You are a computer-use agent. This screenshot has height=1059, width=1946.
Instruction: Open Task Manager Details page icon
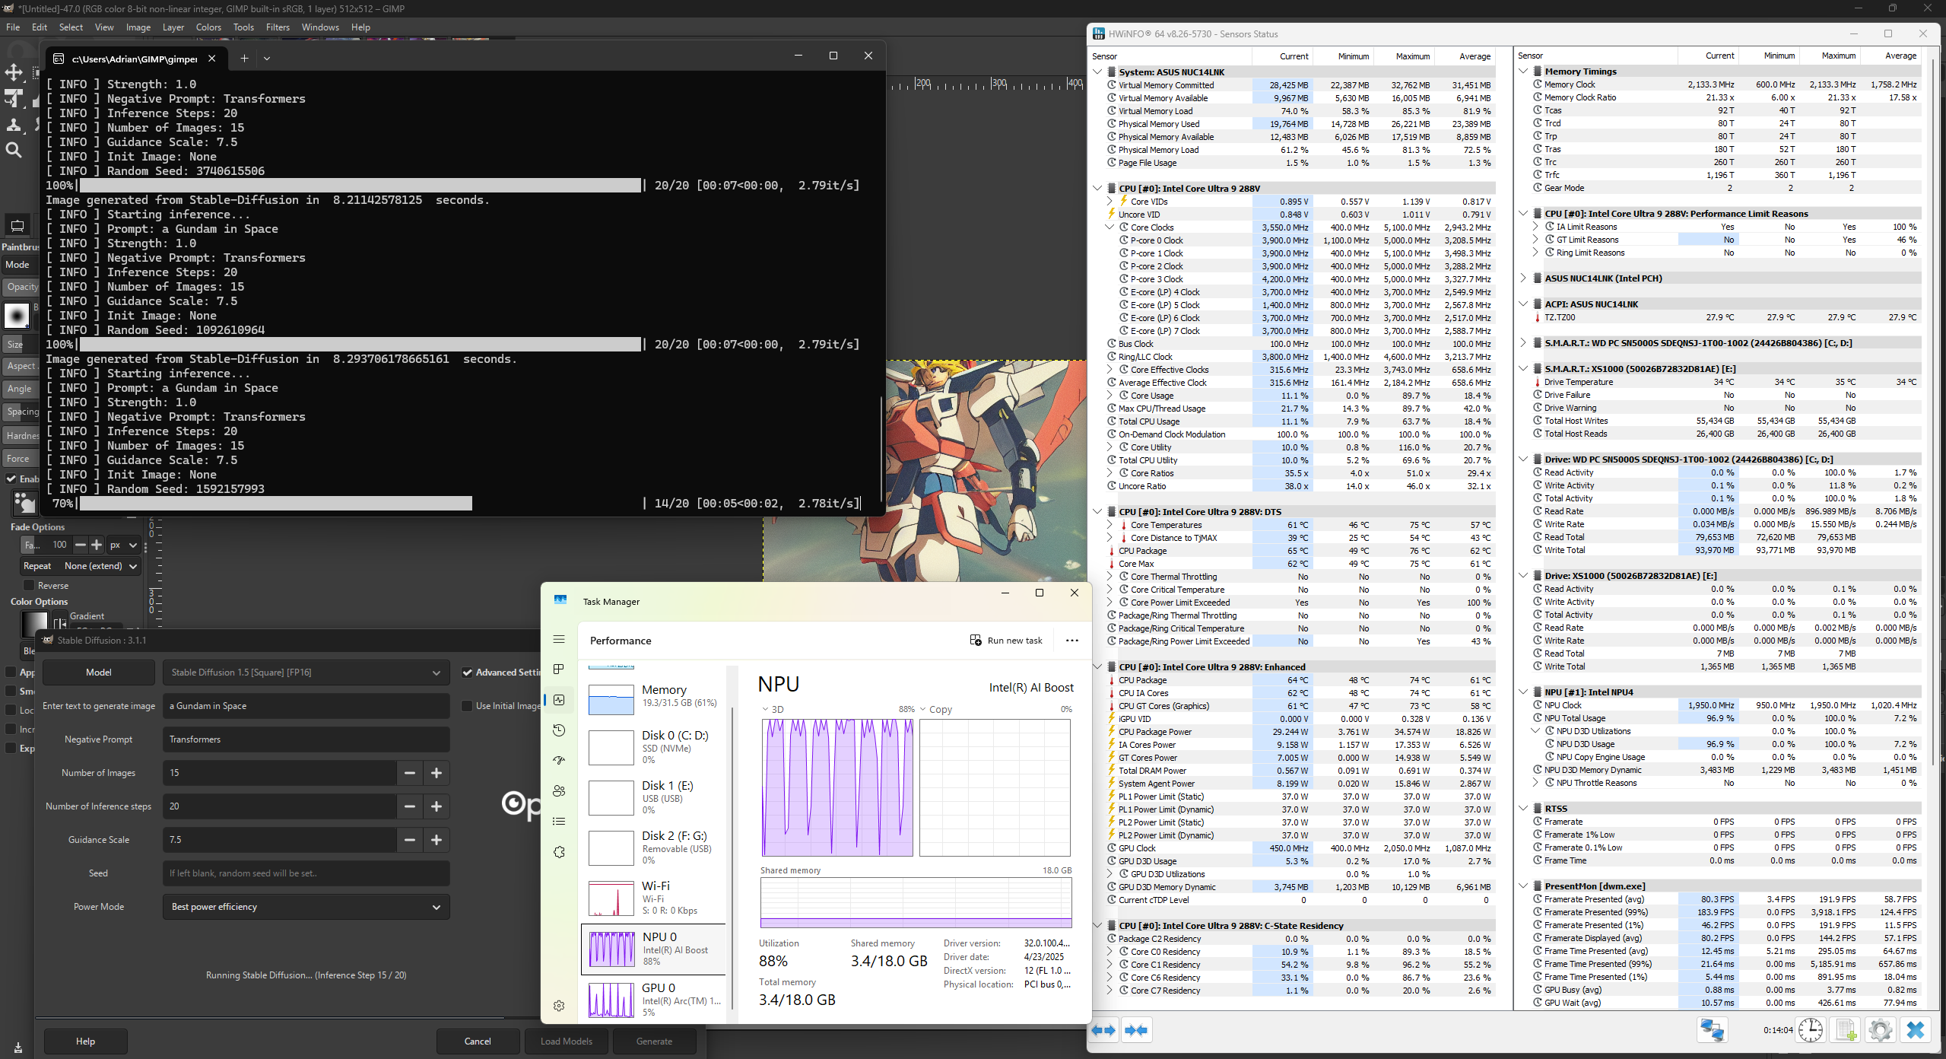coord(559,821)
